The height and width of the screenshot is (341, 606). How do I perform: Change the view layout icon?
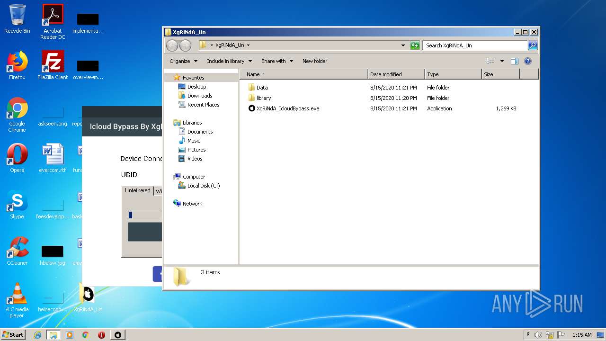(490, 61)
